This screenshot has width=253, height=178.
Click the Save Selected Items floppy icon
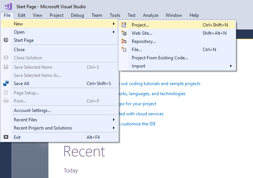click(x=6, y=67)
